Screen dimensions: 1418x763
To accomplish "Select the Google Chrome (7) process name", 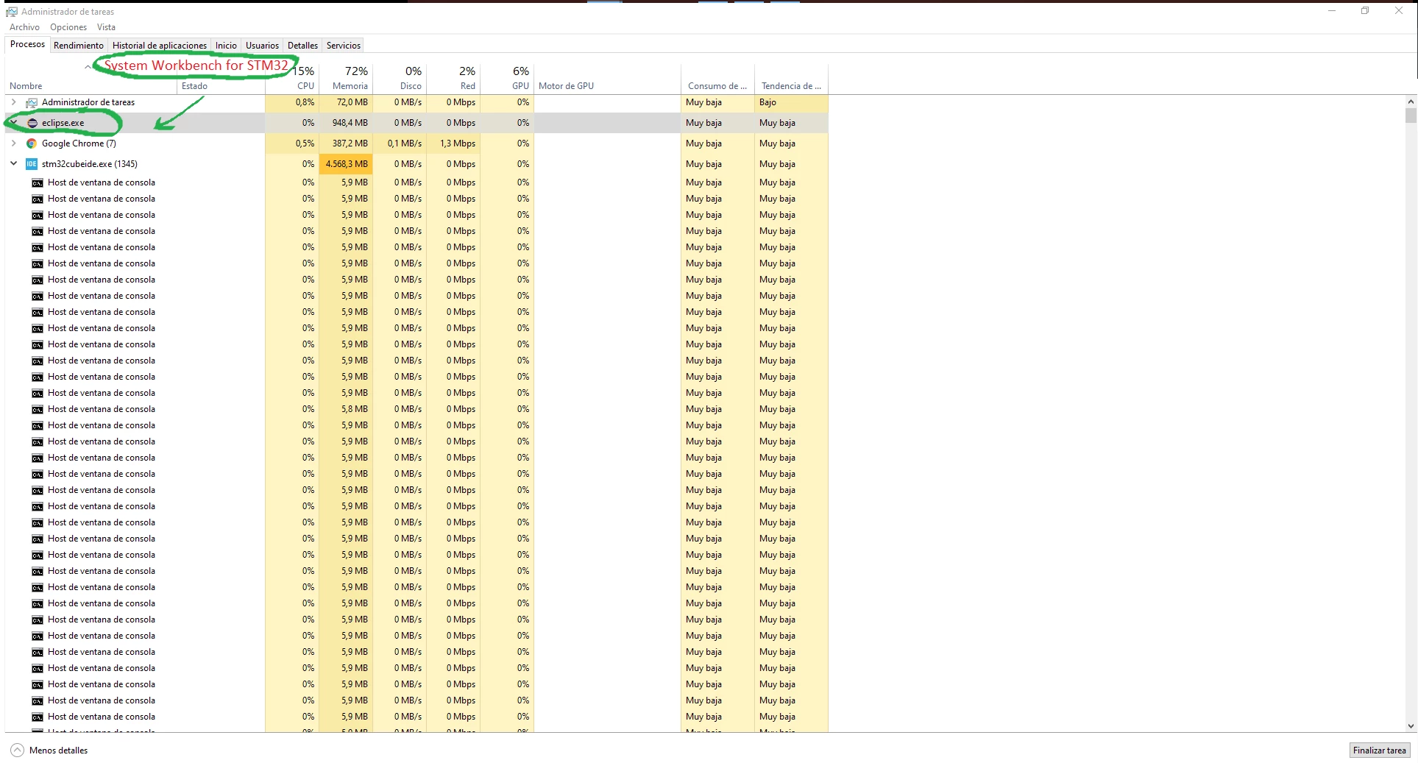I will pos(79,143).
